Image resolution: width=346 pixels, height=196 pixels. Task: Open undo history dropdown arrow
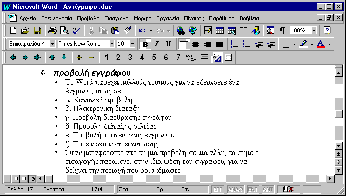pos(151,31)
